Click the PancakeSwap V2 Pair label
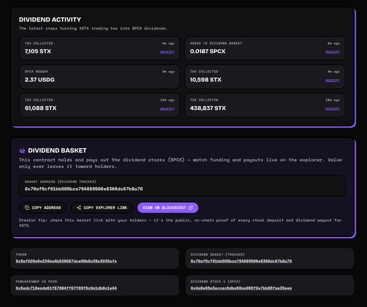Image resolution: width=367 pixels, height=307 pixels. (36, 282)
